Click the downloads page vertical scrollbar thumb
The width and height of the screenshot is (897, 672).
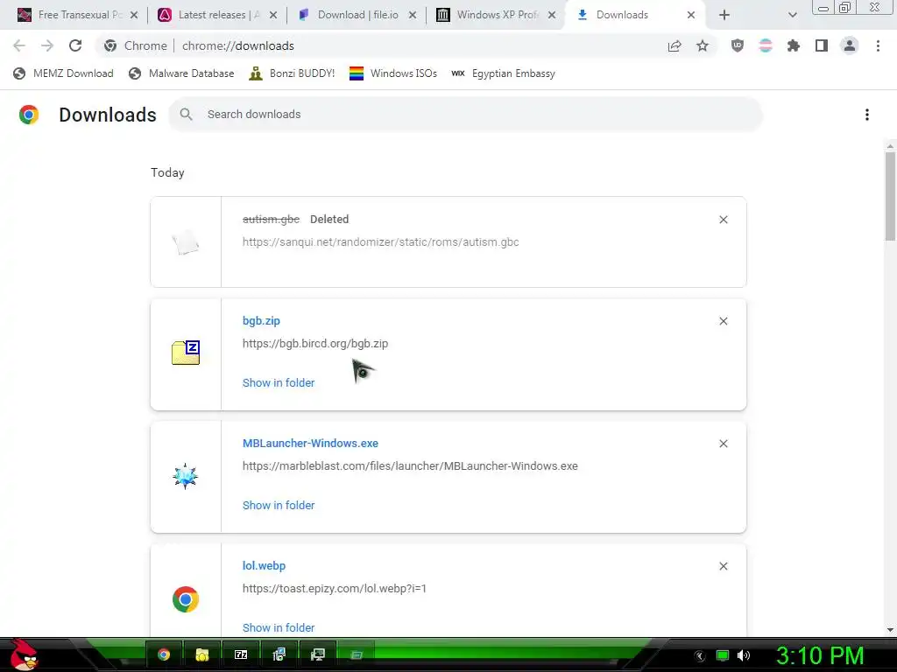[890, 197]
